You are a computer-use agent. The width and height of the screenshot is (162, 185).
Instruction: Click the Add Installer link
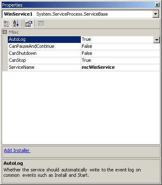[x=17, y=150]
